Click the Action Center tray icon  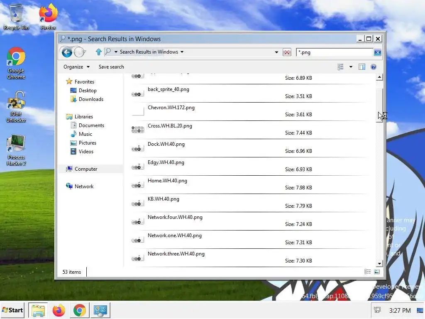click(377, 310)
